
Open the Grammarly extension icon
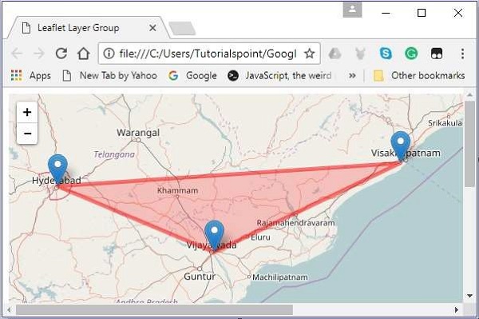[x=411, y=54]
